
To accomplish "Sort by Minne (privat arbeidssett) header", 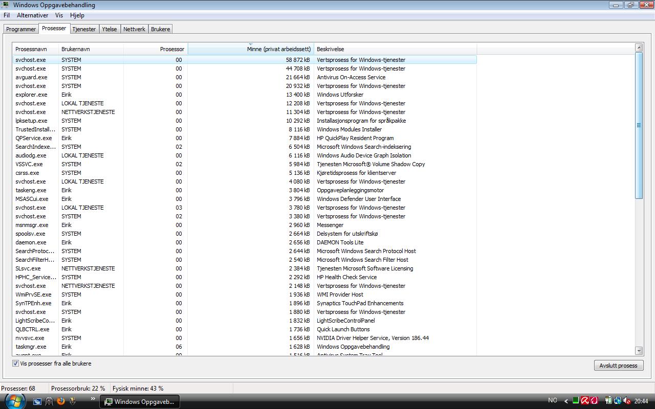I will tap(251, 49).
